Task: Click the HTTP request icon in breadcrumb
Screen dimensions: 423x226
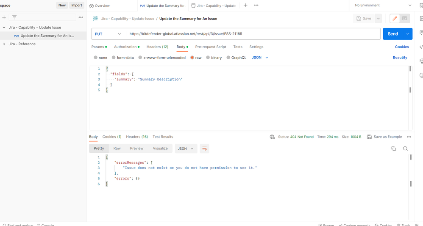Action: (x=95, y=19)
